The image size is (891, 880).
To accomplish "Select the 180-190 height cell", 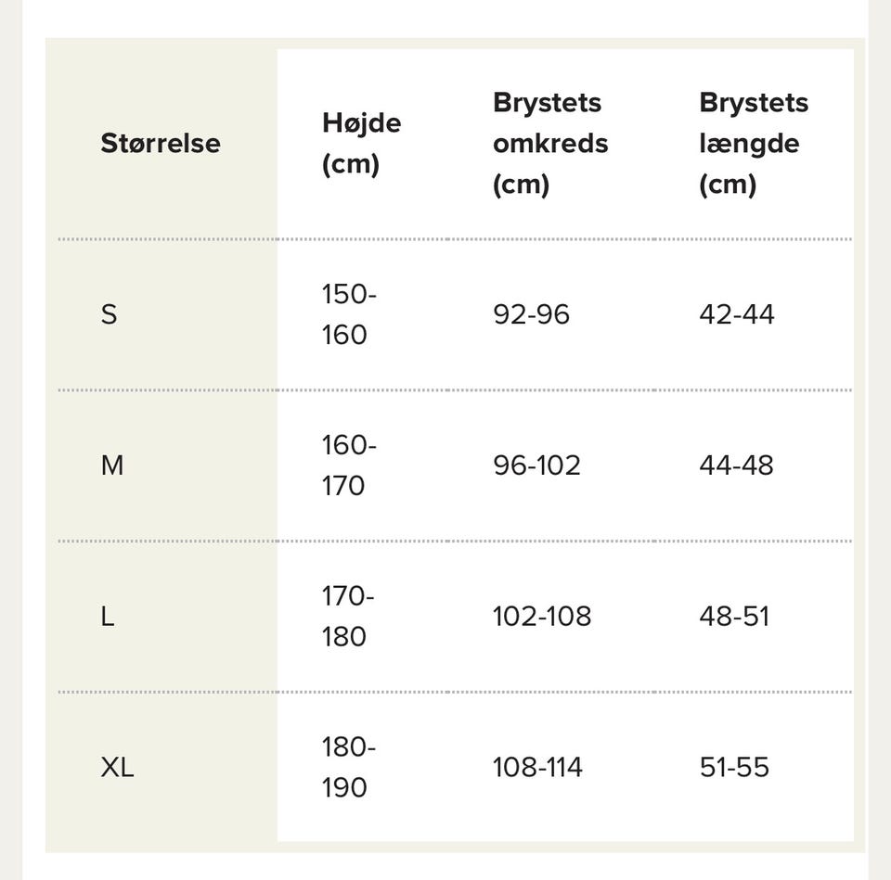I will [348, 768].
